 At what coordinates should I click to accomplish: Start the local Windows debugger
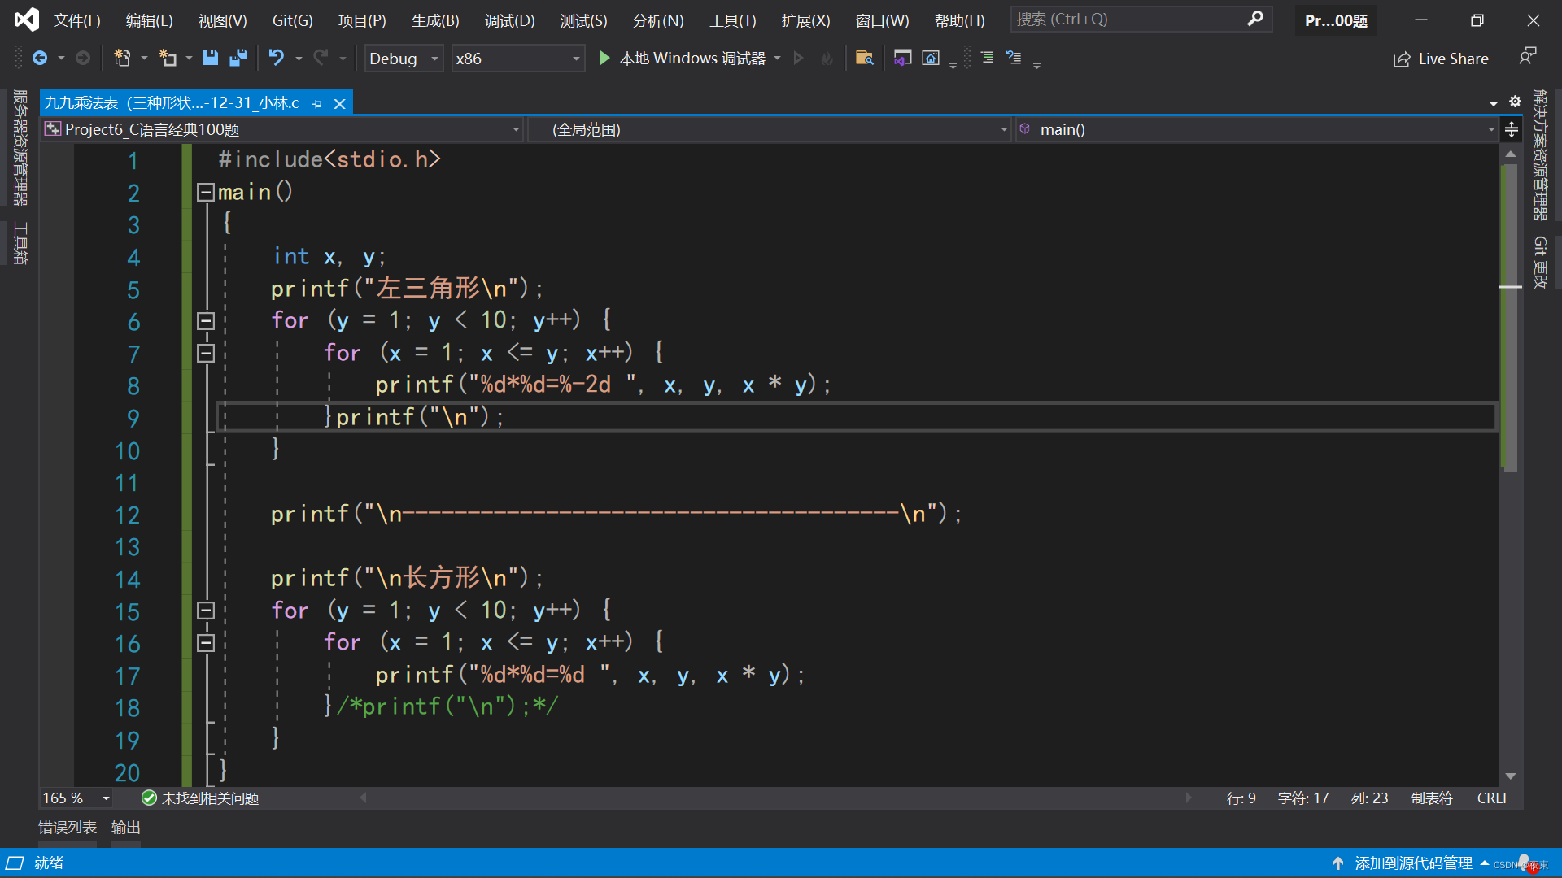point(604,58)
